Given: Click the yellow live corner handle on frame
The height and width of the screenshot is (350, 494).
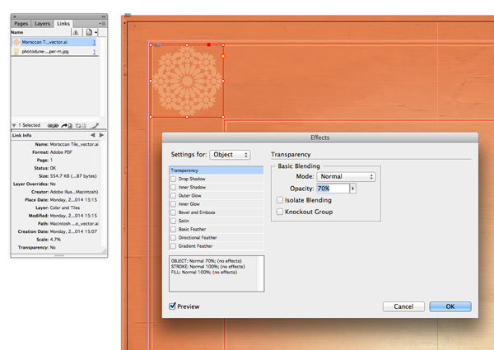Looking at the screenshot, I should [x=223, y=56].
